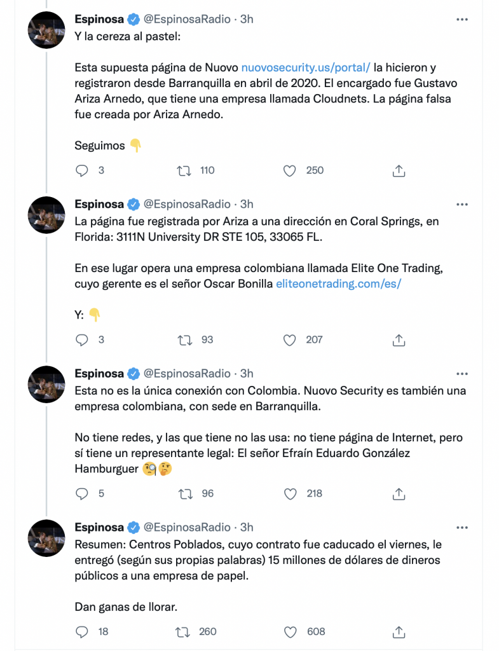Retweet the tweet with 96 retweets

coord(184,493)
